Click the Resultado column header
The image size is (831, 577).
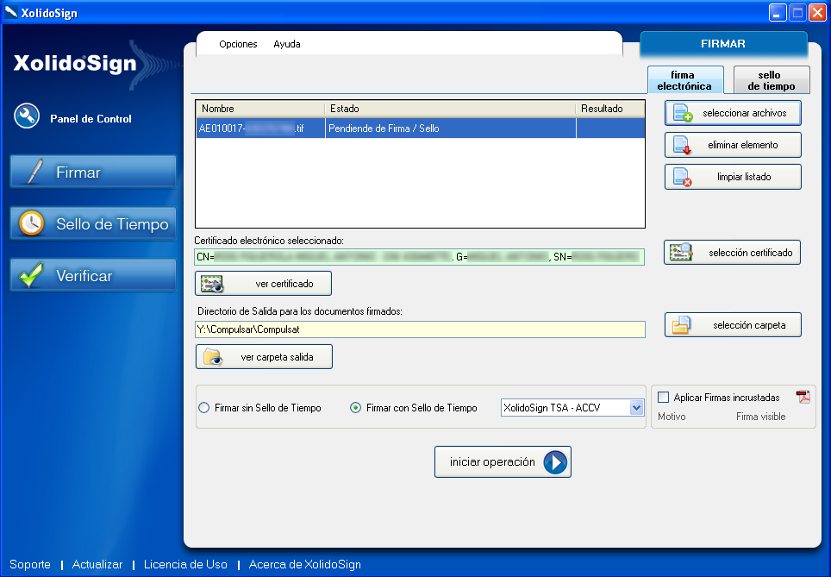click(610, 109)
